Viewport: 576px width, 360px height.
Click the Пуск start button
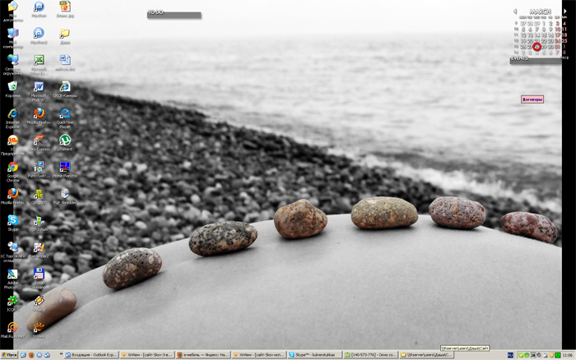[x=9, y=355]
